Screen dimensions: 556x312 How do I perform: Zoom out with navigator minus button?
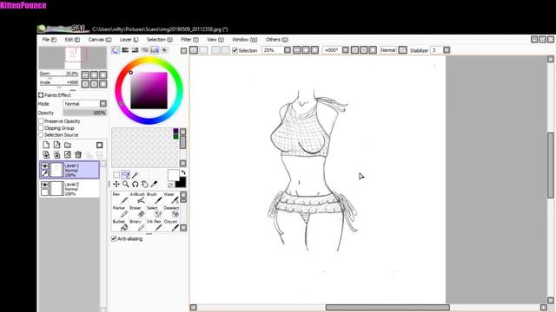point(85,75)
